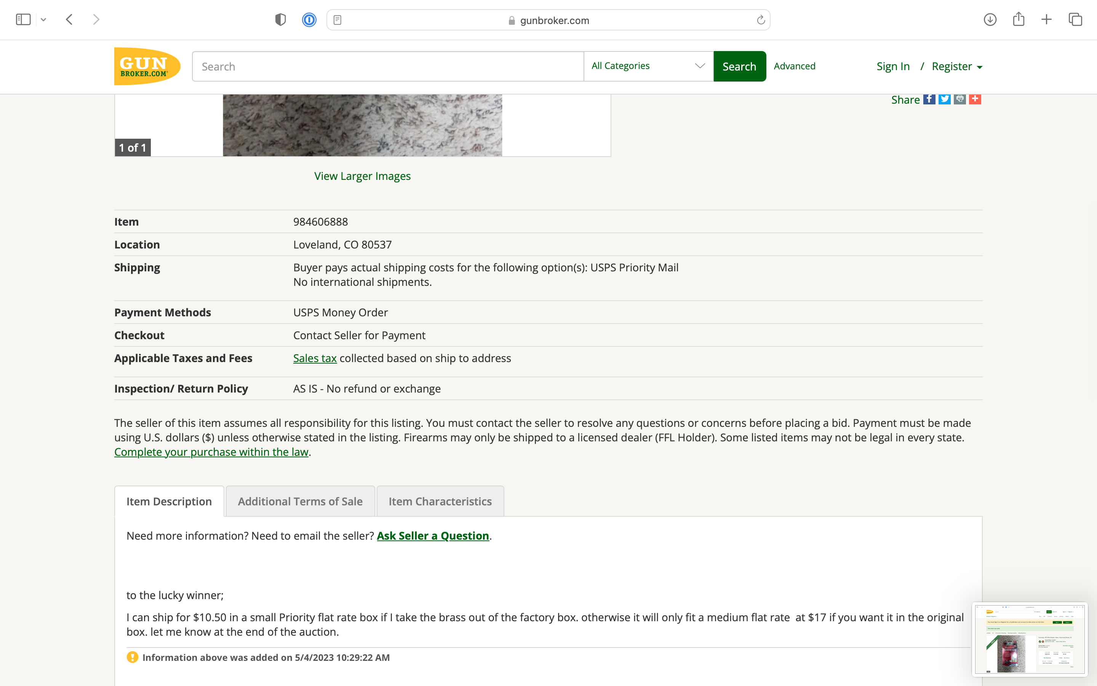Click the 1 of 1 image counter
The height and width of the screenshot is (686, 1097).
coord(133,147)
